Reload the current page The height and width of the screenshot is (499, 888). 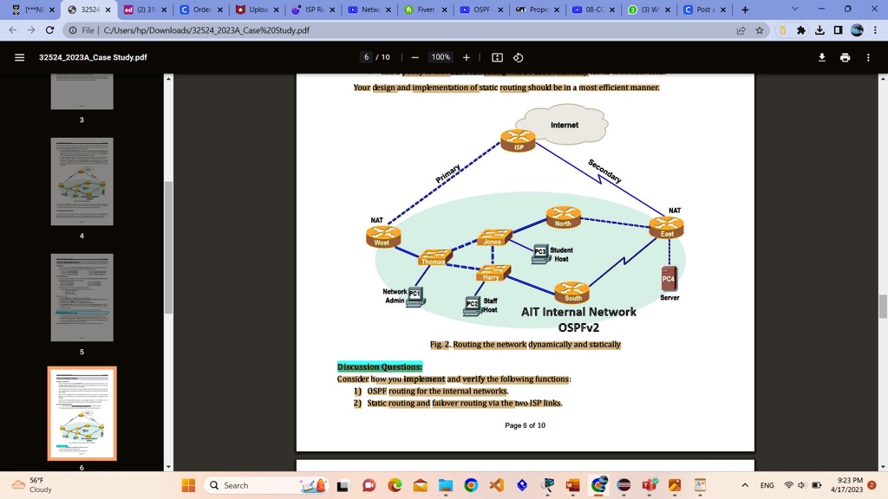[49, 29]
